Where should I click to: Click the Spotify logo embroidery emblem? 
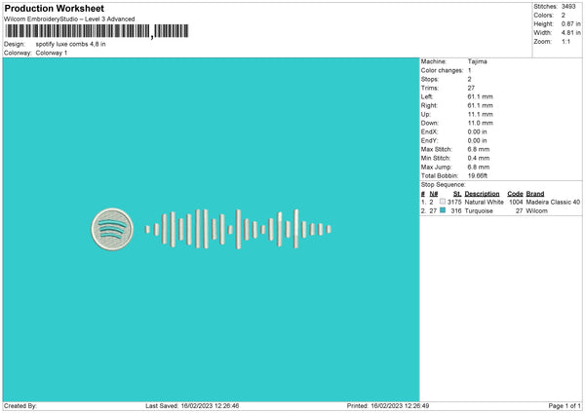pos(112,229)
